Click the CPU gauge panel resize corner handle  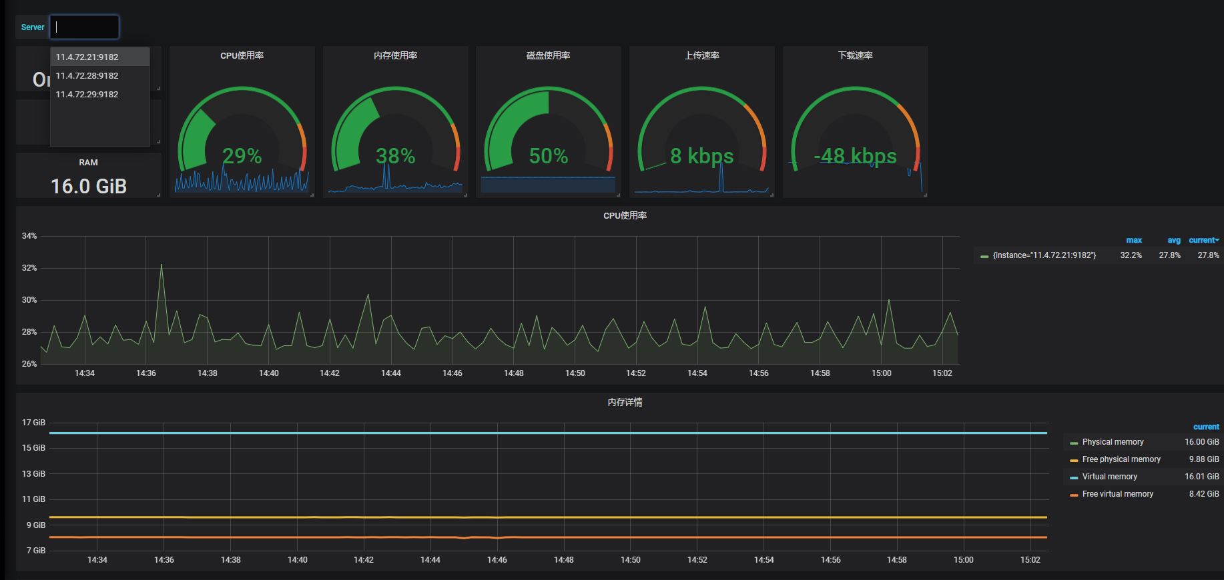tap(312, 195)
